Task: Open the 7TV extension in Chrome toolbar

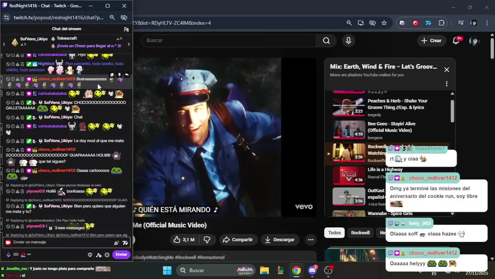Action: [x=428, y=23]
